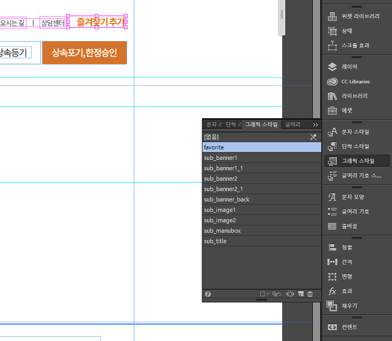Image resolution: width=392 pixels, height=341 pixels.
Task: Open the 컨텐트 (Content) panel
Action: pyautogui.click(x=333, y=327)
